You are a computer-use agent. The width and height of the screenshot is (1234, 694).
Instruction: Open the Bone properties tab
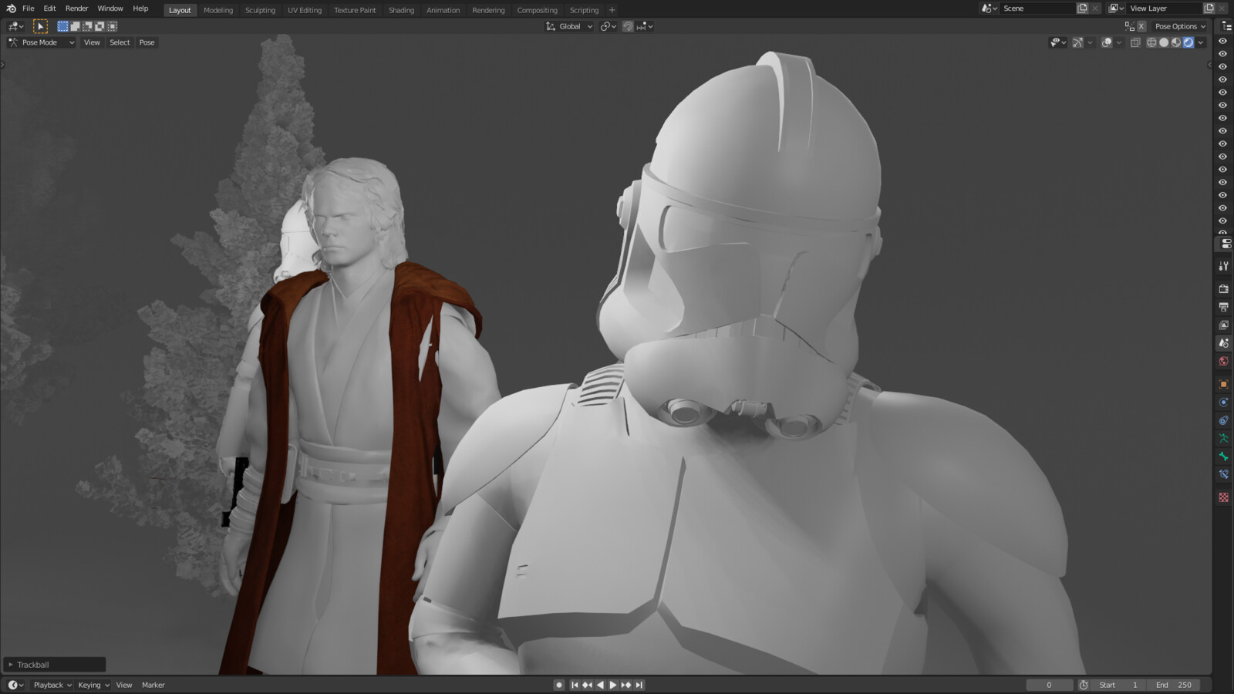point(1223,456)
